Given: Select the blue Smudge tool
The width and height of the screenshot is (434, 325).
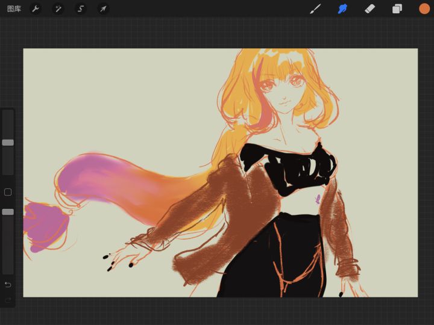Looking at the screenshot, I should pyautogui.click(x=342, y=9).
